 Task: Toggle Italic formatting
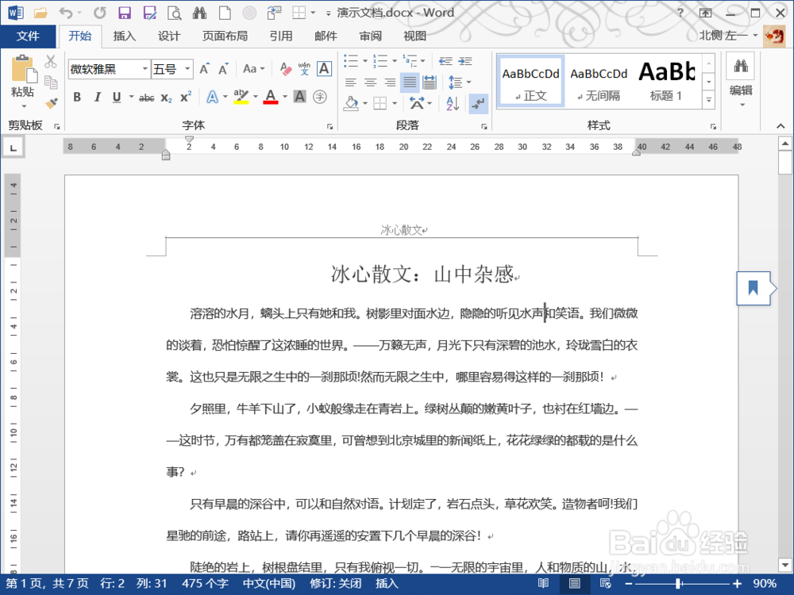[x=97, y=97]
